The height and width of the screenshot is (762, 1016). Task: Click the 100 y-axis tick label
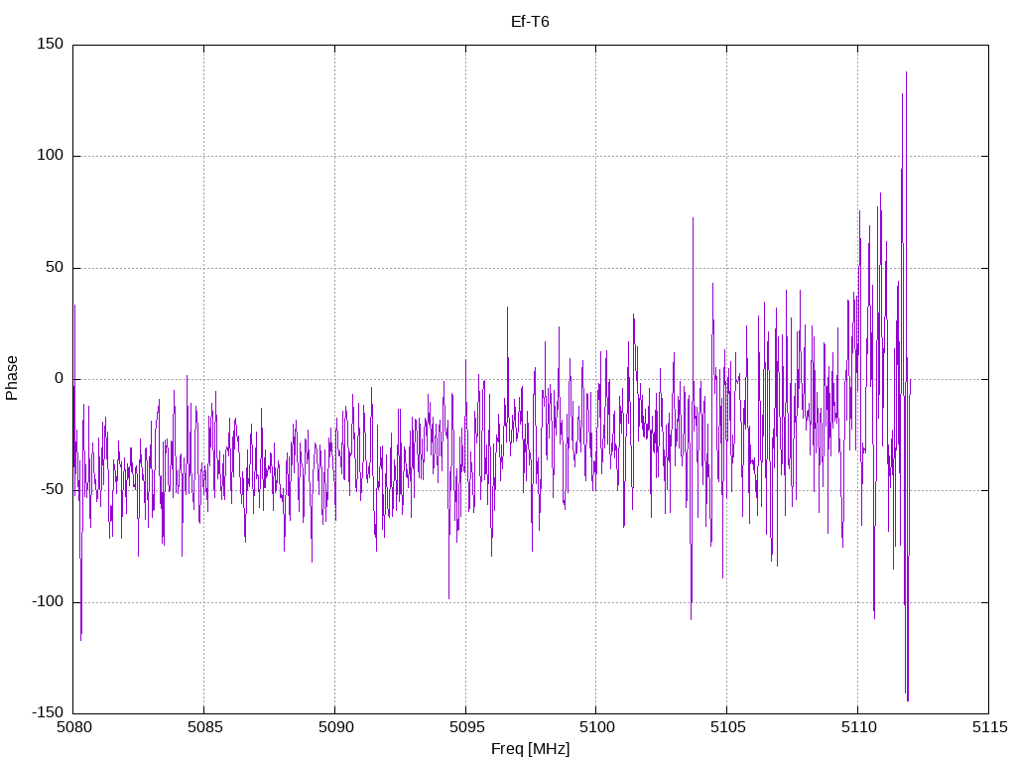coord(51,156)
